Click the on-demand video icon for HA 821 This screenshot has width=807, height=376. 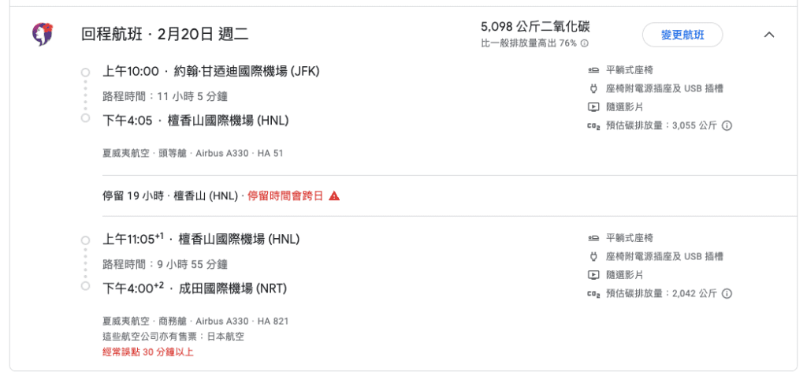click(593, 275)
